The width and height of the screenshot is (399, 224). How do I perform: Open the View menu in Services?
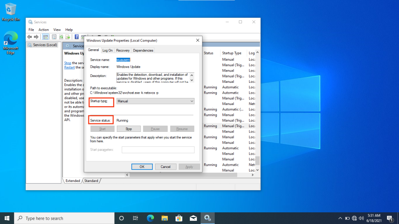tap(57, 30)
